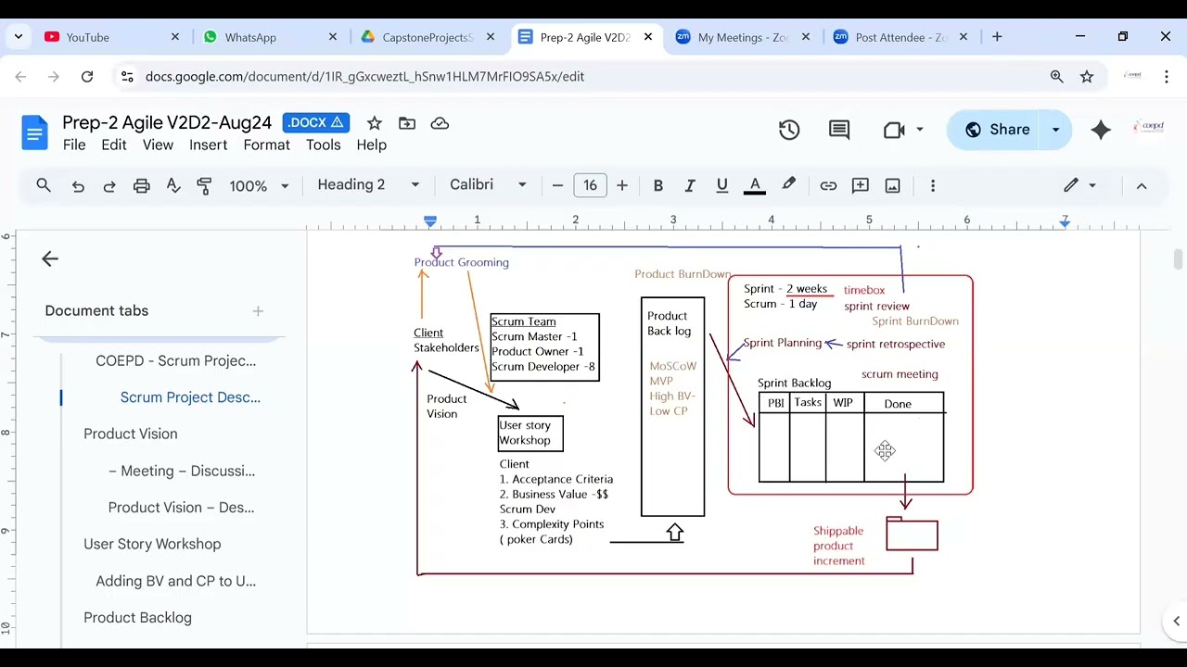Insert a link icon
Screen dimensions: 1187x667
click(828, 186)
